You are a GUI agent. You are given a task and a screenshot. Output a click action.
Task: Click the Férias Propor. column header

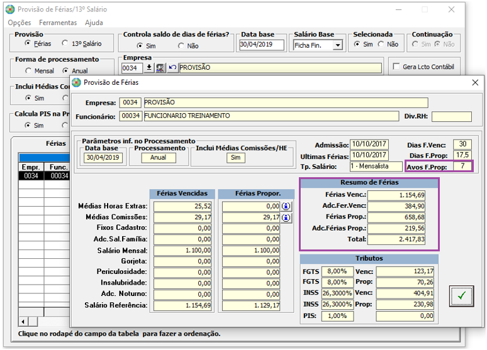point(256,194)
